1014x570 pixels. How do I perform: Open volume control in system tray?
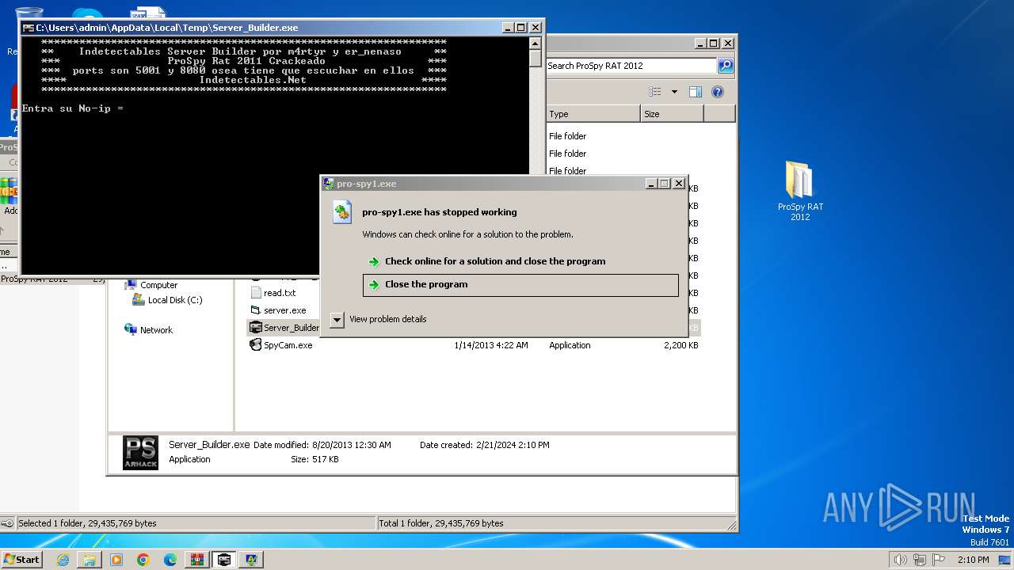click(900, 560)
